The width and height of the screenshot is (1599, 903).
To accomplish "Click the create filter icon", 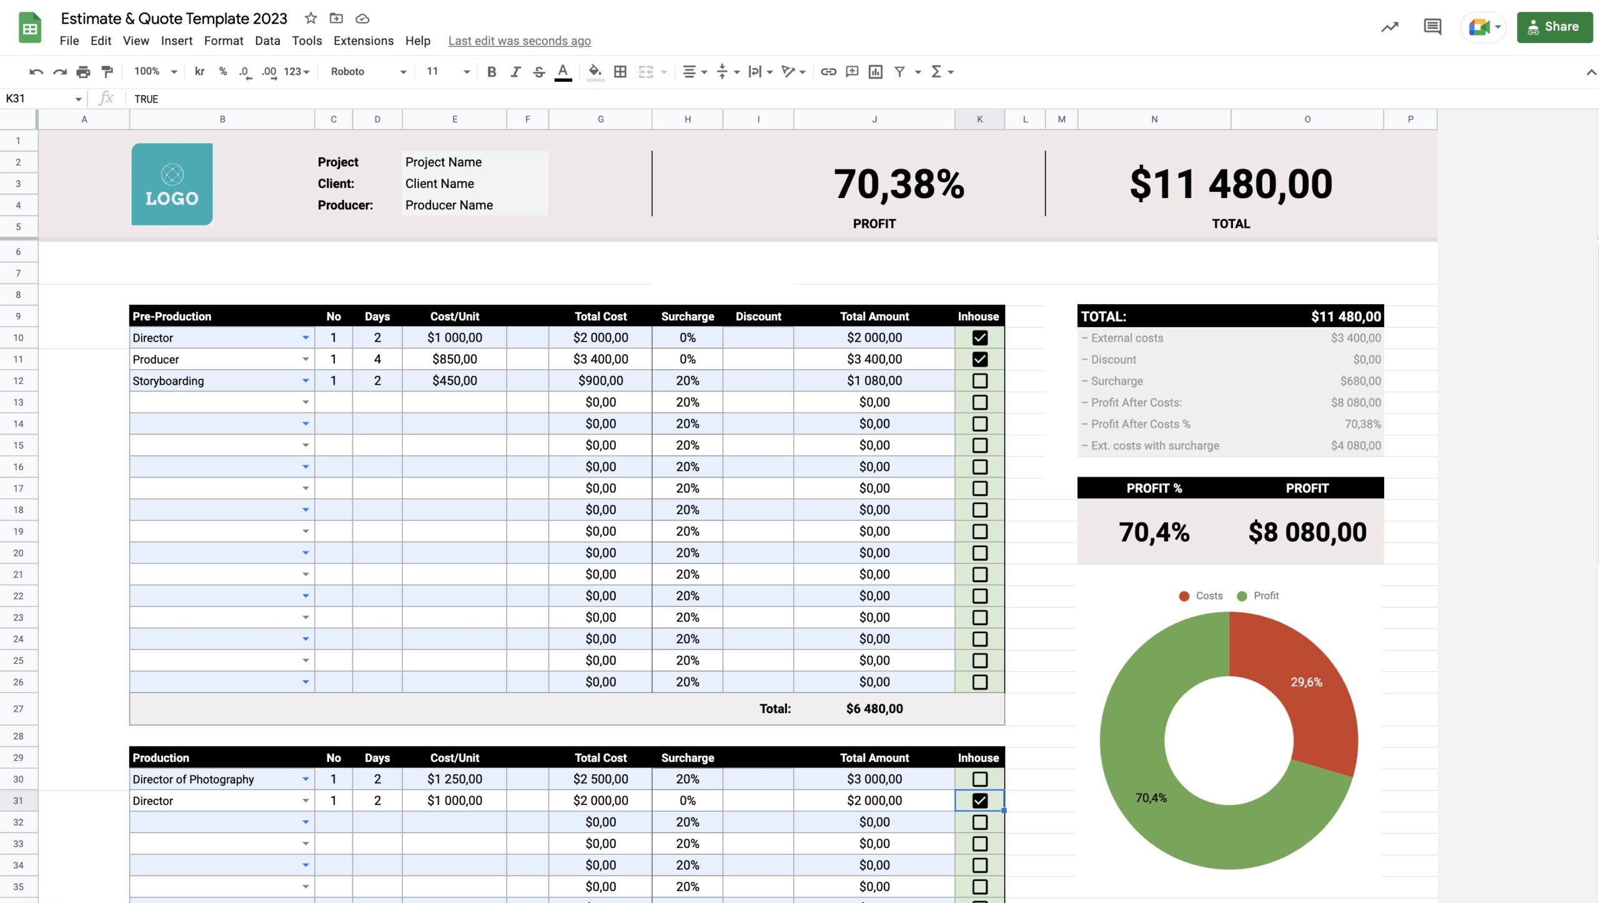I will coord(899,72).
